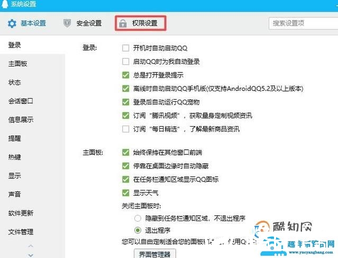
Task: Uncheck 离线时自动启动QQ手机版 option
Action: pos(126,89)
